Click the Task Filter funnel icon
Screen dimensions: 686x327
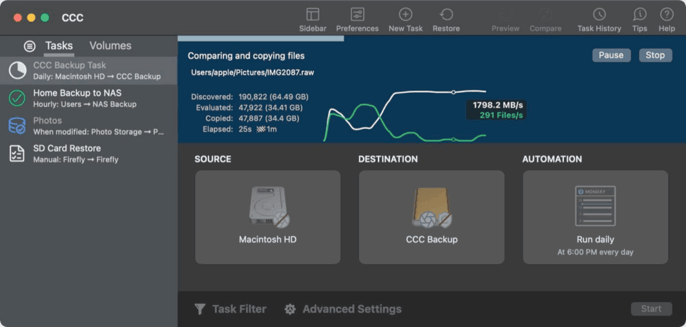tap(200, 309)
